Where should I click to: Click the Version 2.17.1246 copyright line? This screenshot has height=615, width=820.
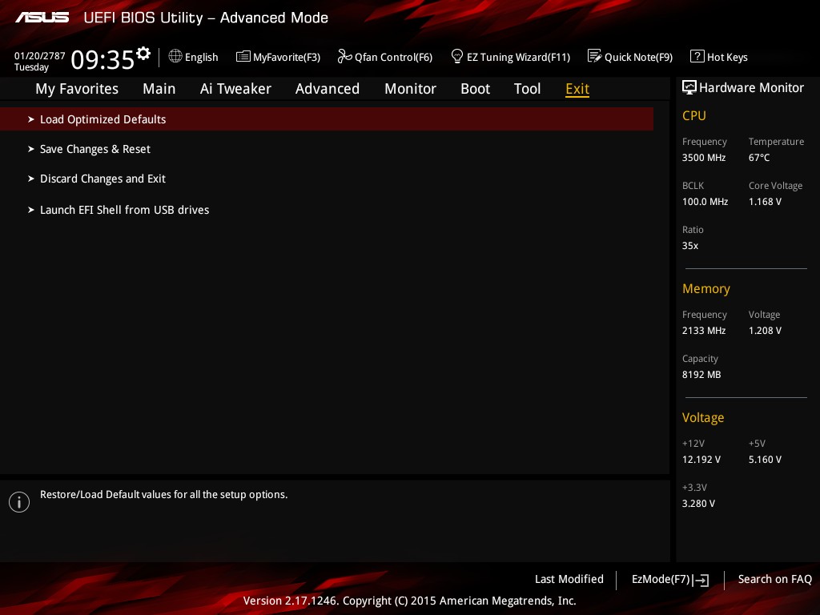[x=409, y=601]
